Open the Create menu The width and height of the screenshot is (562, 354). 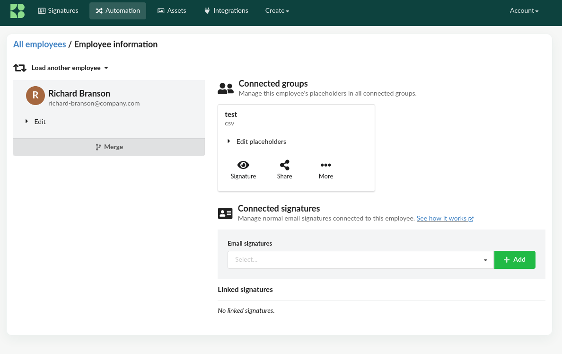pos(277,11)
